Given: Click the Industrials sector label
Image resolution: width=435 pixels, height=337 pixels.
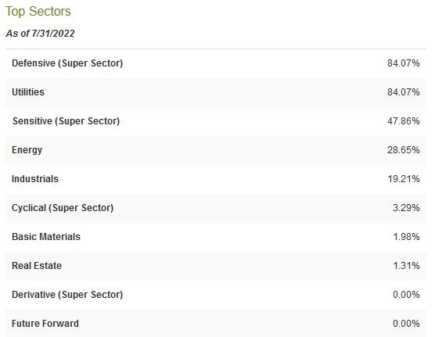Looking at the screenshot, I should point(35,179).
